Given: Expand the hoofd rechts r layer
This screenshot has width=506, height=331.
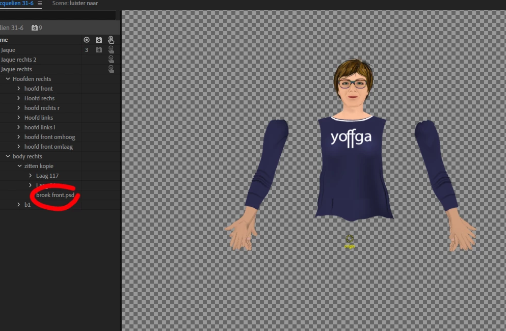Looking at the screenshot, I should [x=18, y=108].
